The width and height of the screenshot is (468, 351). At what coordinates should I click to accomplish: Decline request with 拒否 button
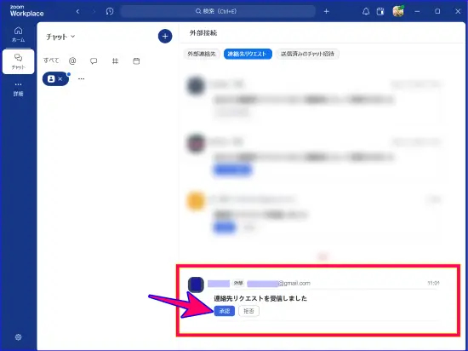[x=249, y=311]
